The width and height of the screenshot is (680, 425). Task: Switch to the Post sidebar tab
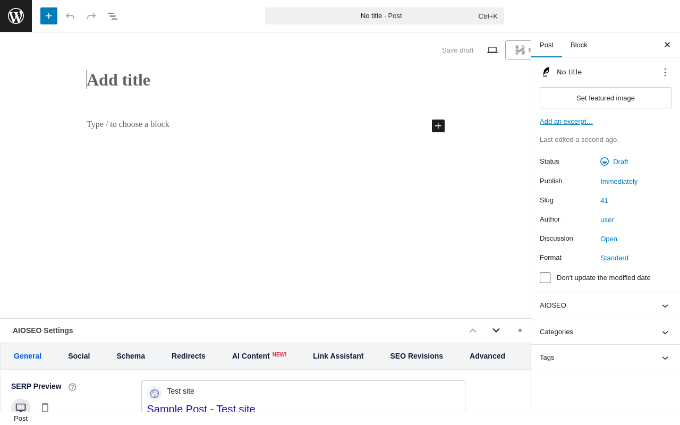pos(547,45)
